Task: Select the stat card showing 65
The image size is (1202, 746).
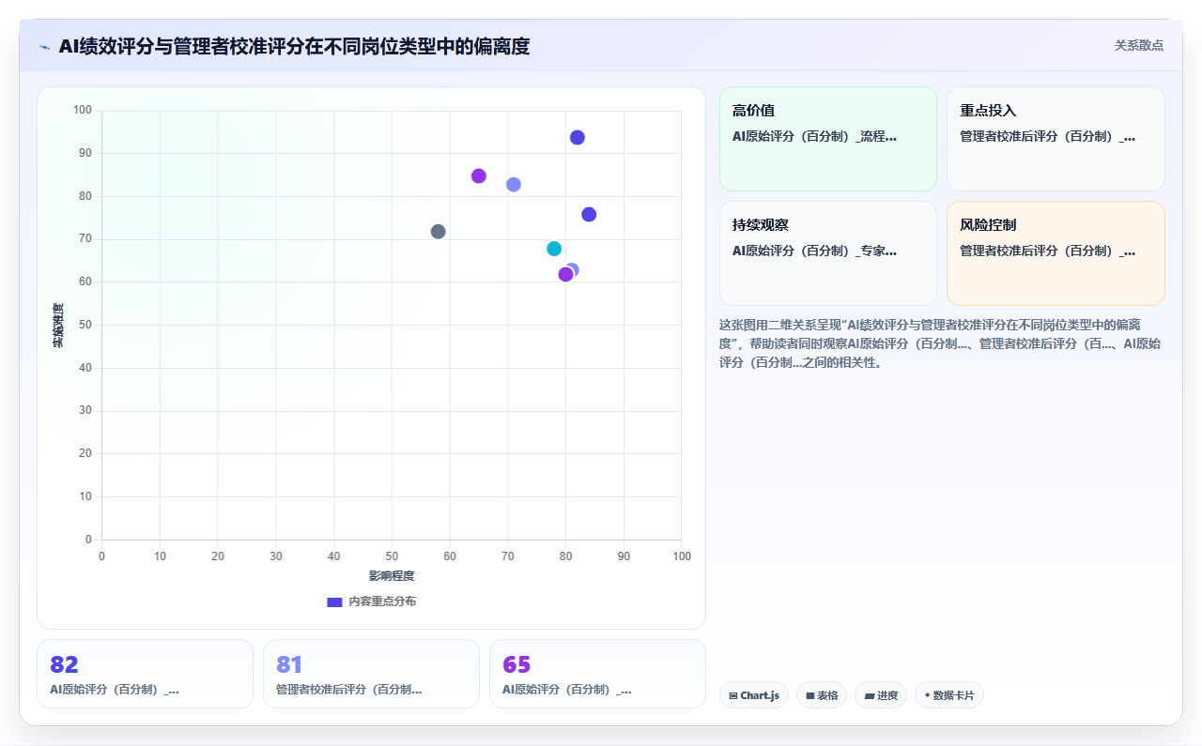Action: coord(597,674)
